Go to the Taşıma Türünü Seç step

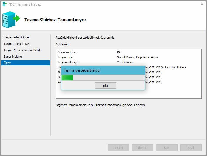click(17, 44)
